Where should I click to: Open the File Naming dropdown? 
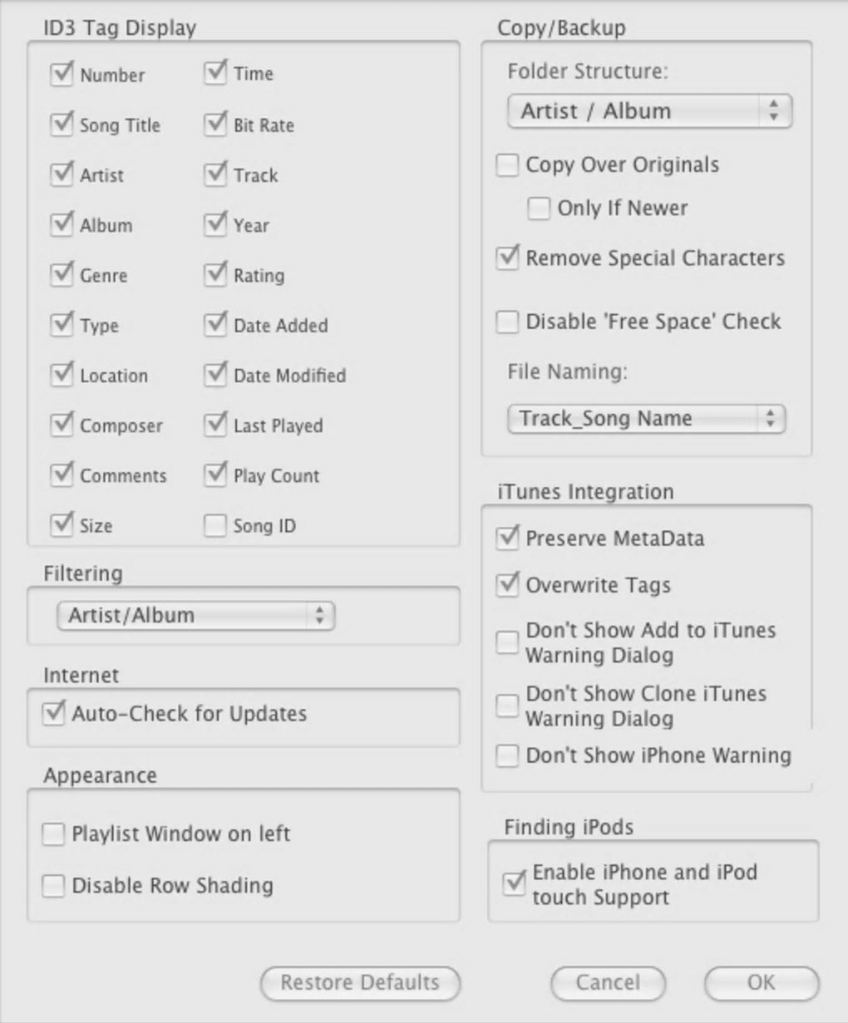pos(646,418)
